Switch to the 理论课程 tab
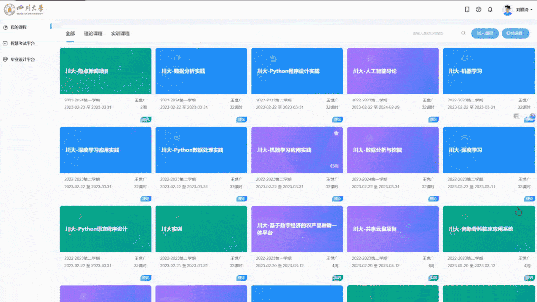The image size is (537, 302). coord(93,33)
